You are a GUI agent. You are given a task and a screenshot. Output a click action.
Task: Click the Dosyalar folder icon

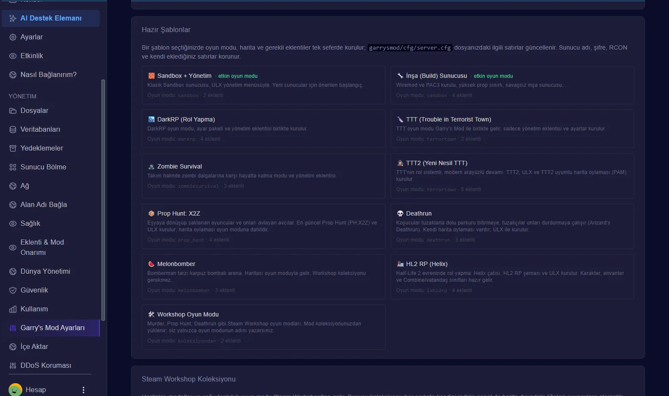click(13, 111)
